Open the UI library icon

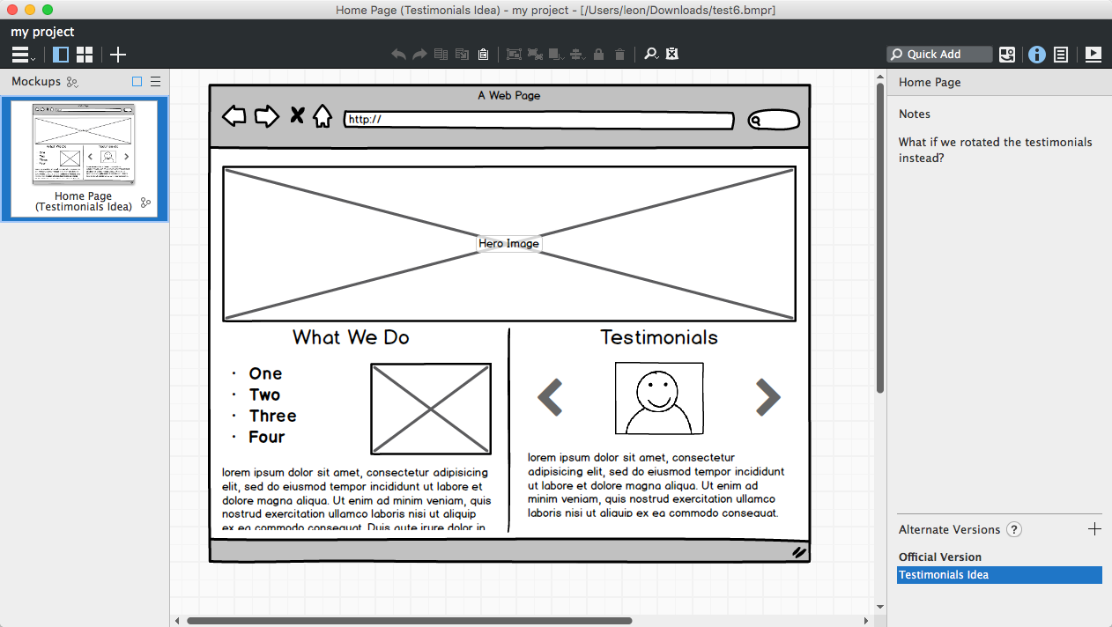pos(1007,55)
